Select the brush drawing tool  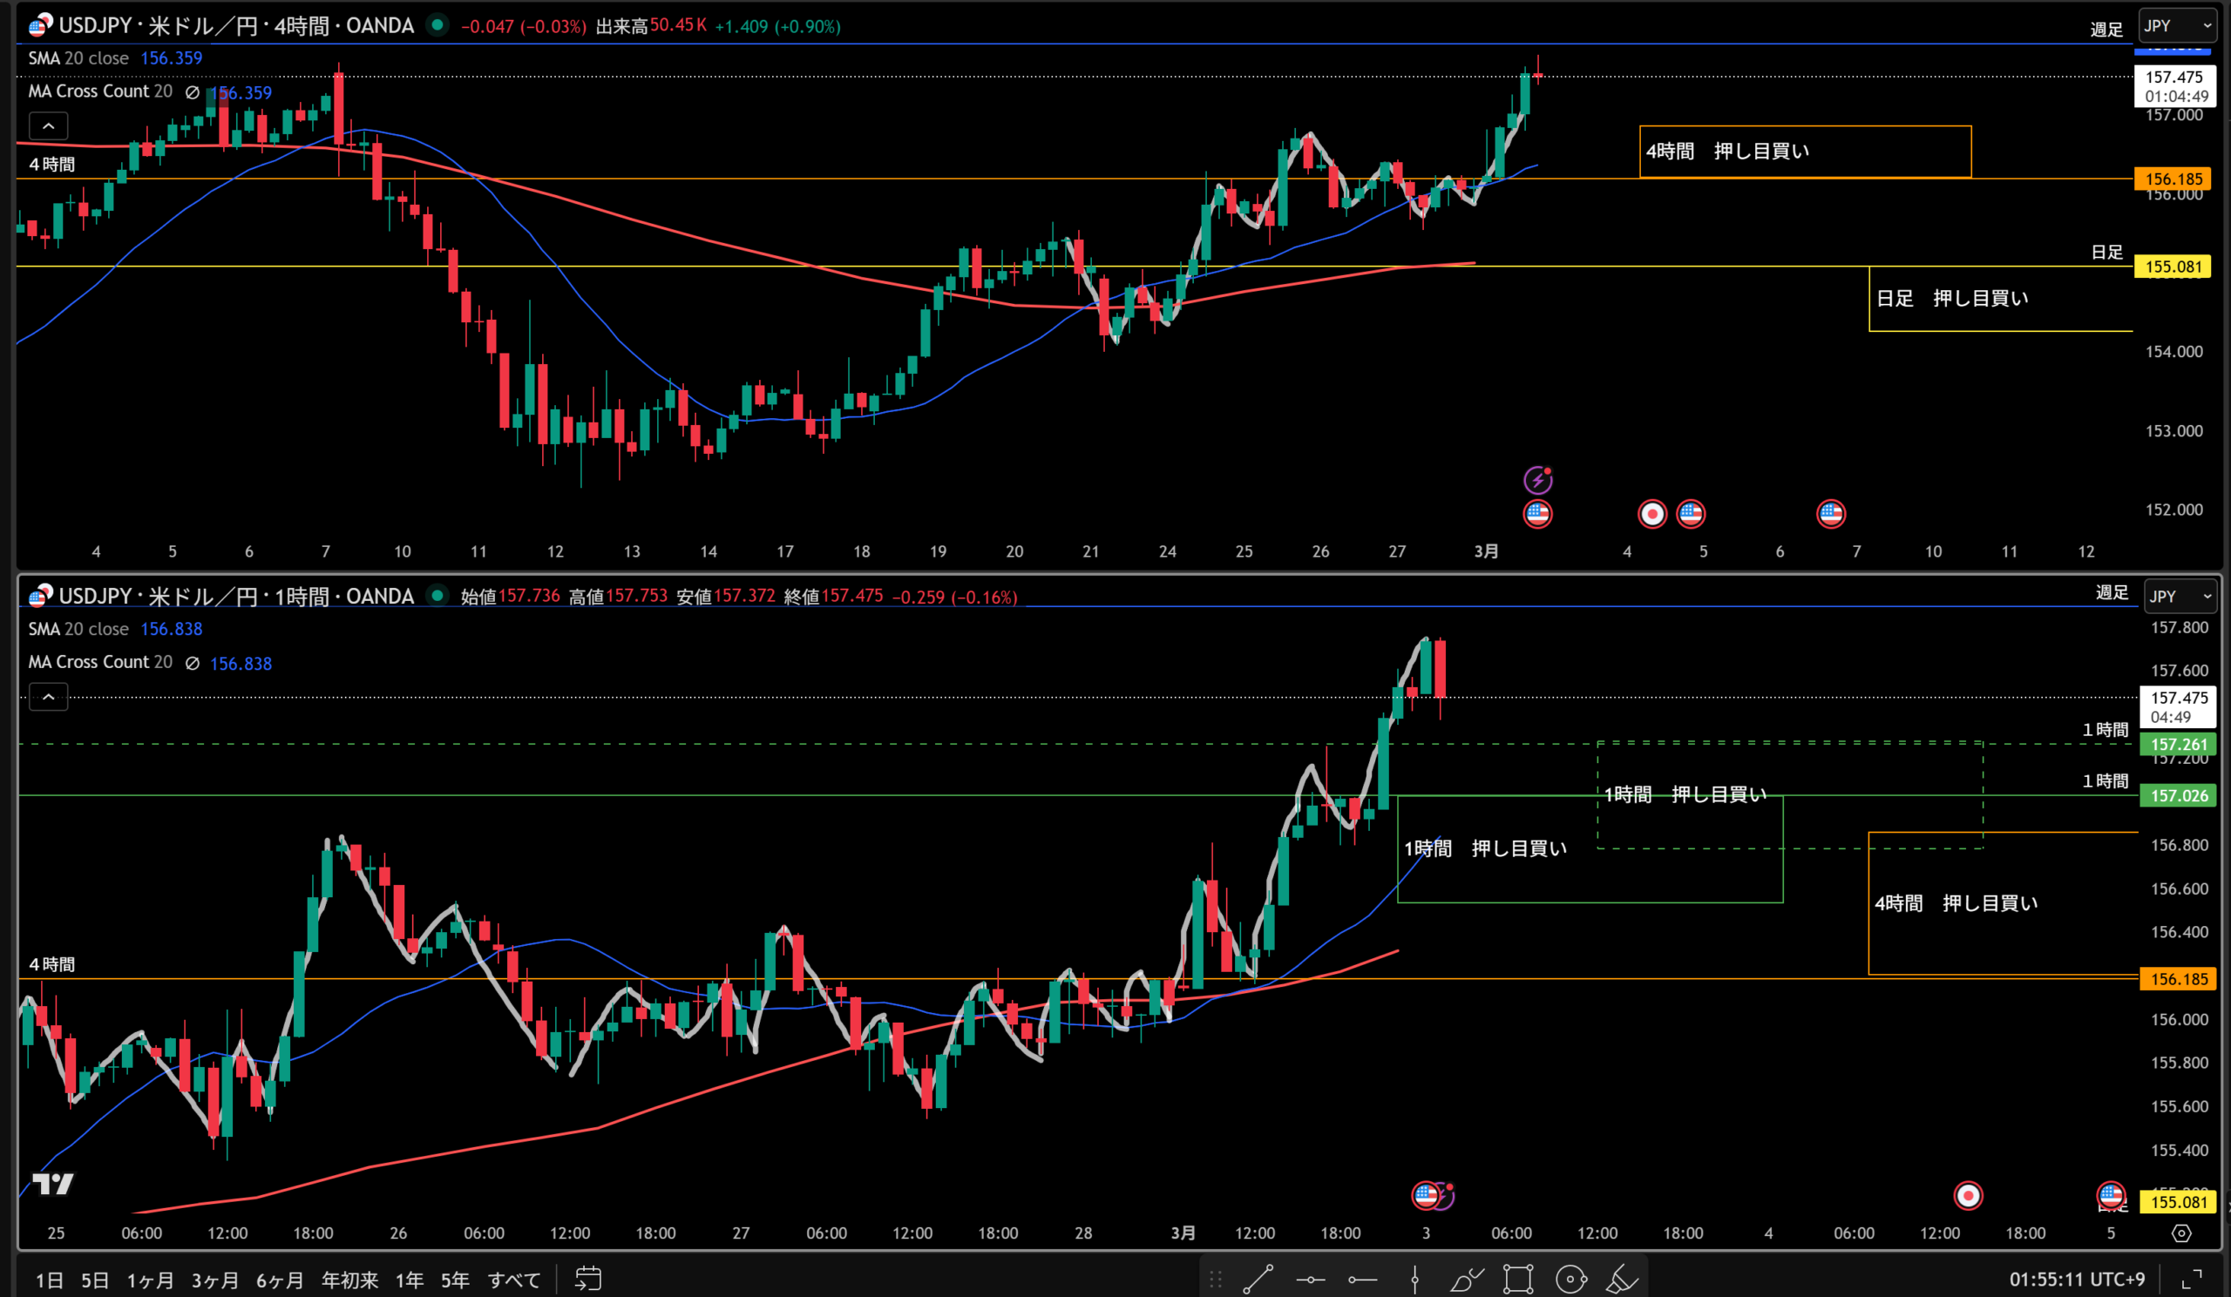tap(1466, 1280)
